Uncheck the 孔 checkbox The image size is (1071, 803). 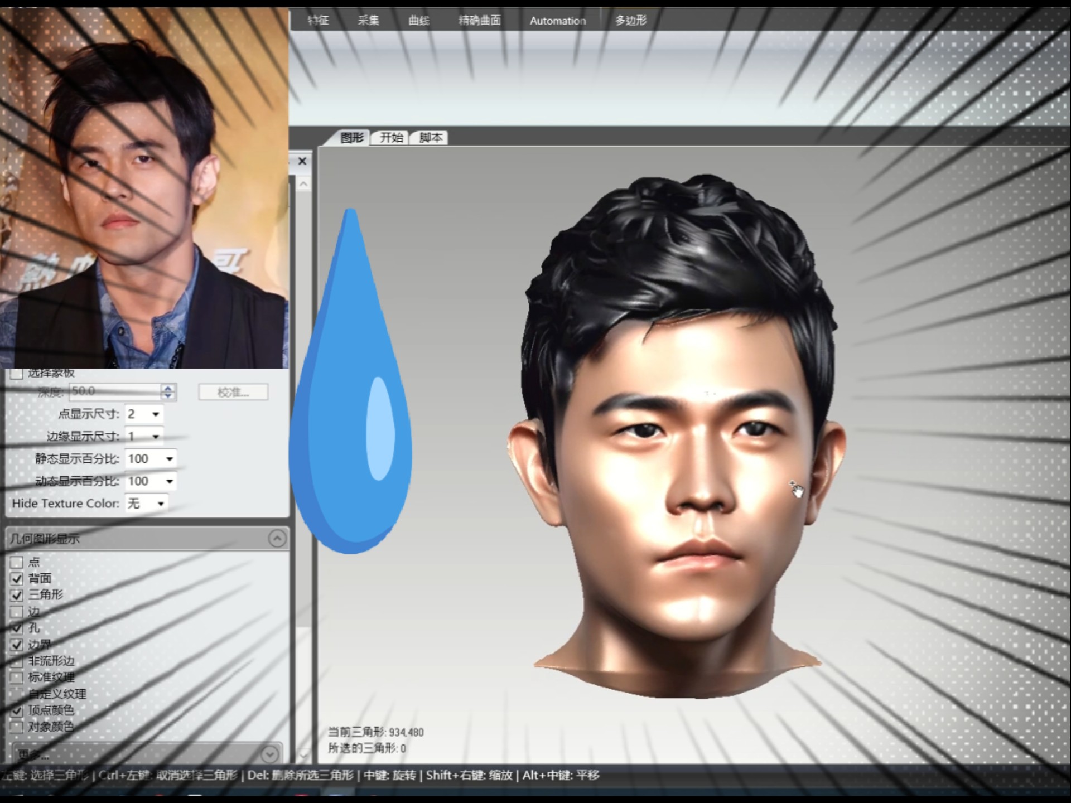(17, 628)
